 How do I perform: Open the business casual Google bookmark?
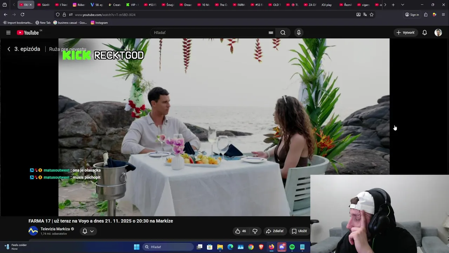click(70, 22)
